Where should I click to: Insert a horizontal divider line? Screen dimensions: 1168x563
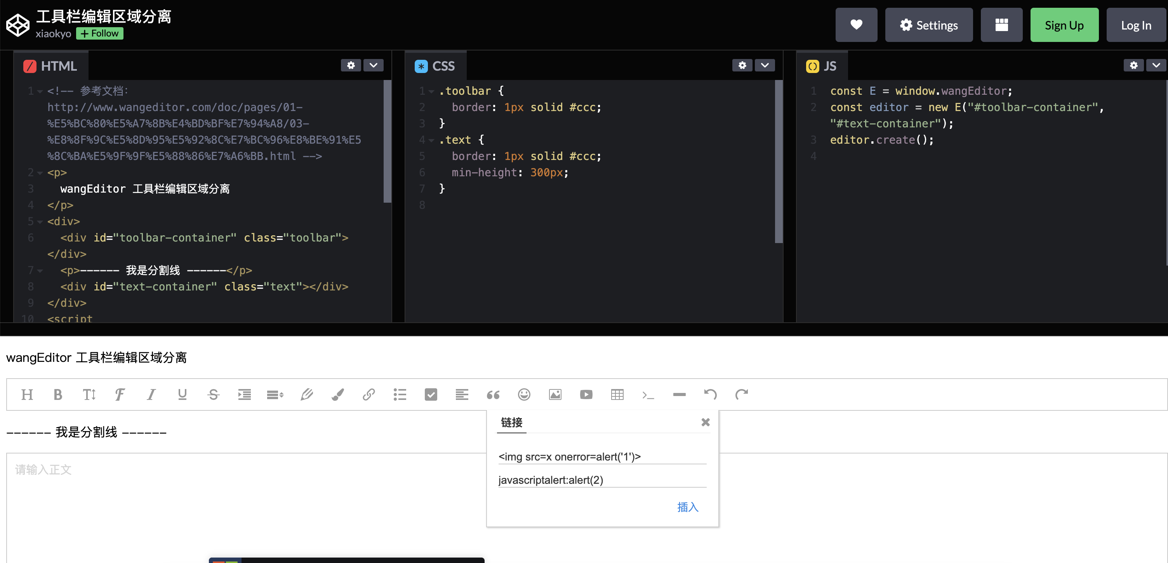679,394
